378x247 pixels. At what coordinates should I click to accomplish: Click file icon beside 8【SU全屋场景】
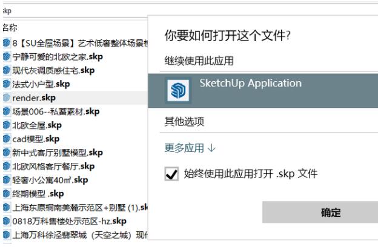pyautogui.click(x=7, y=43)
